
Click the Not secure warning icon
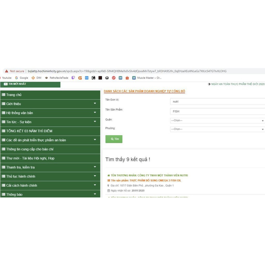[7, 71]
